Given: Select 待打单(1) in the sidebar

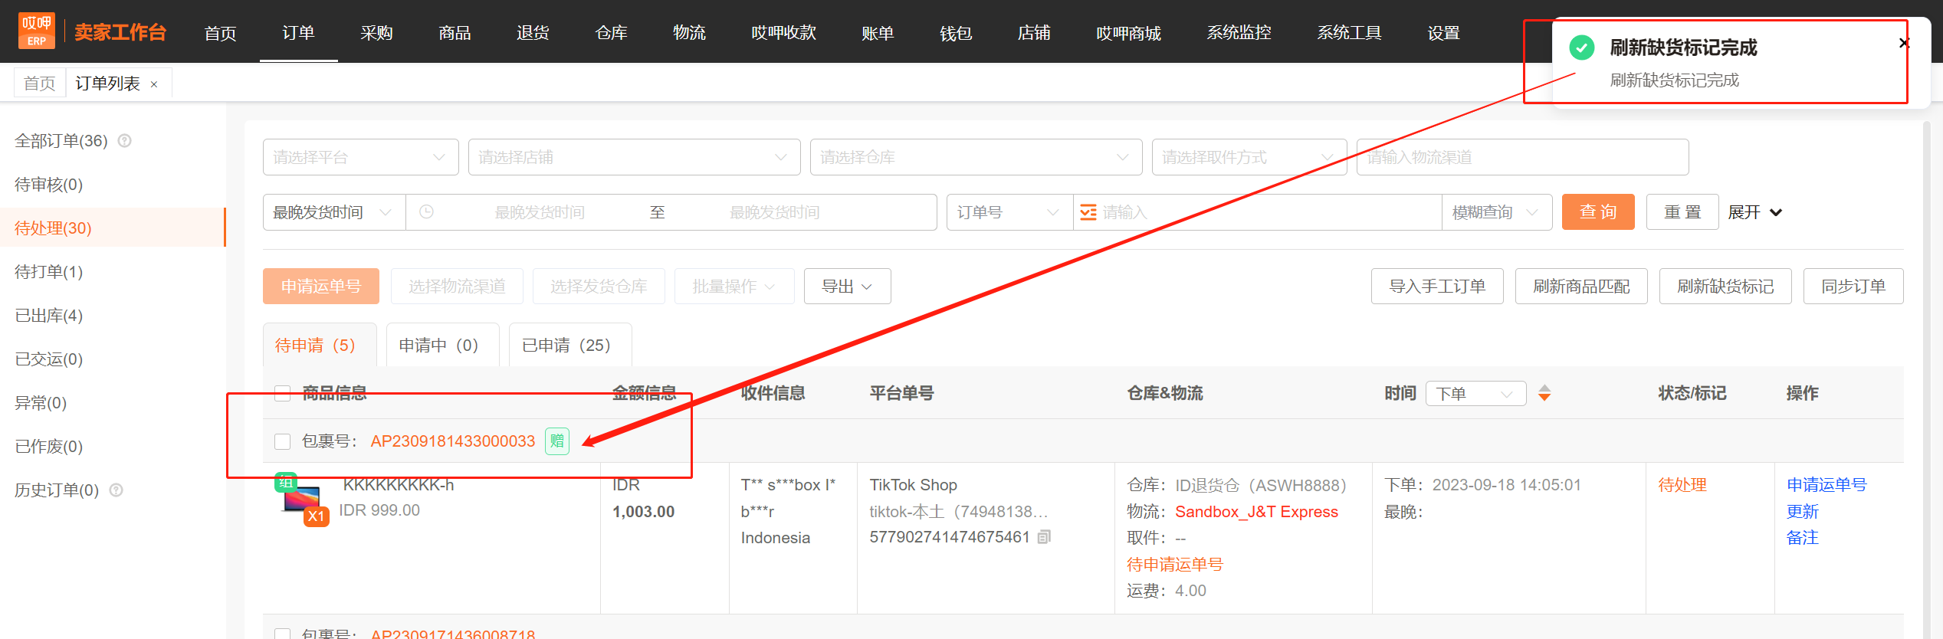Looking at the screenshot, I should tap(113, 272).
